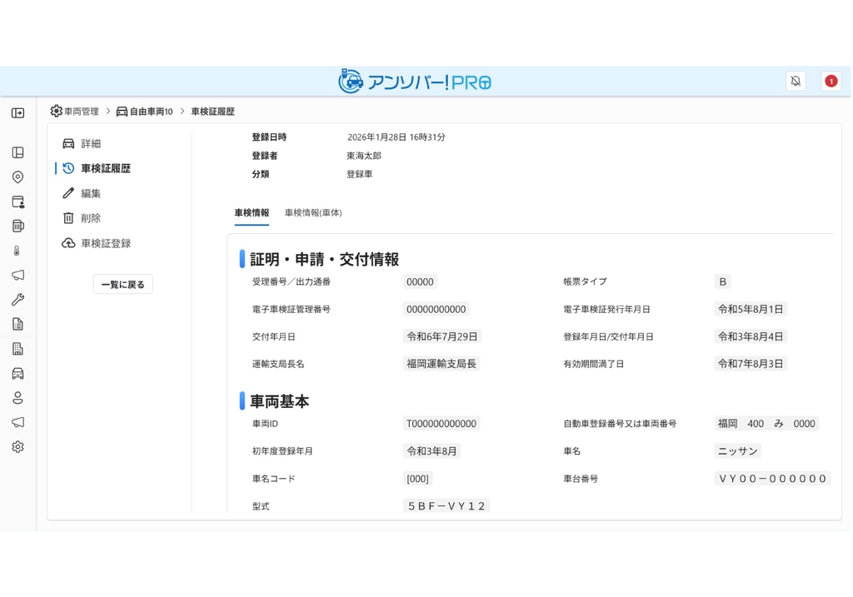The image size is (853, 597).
Task: Click the 有効期間満了日 value 令和7年8月3日
Action: 751,364
